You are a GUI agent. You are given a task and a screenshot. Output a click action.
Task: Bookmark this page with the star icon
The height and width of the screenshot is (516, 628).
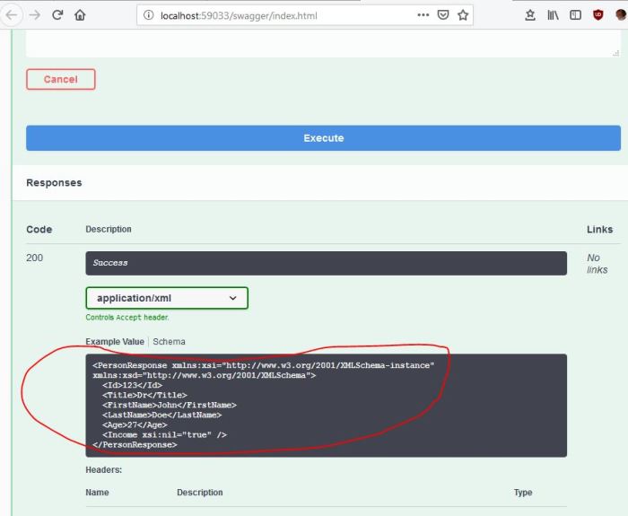click(x=463, y=15)
